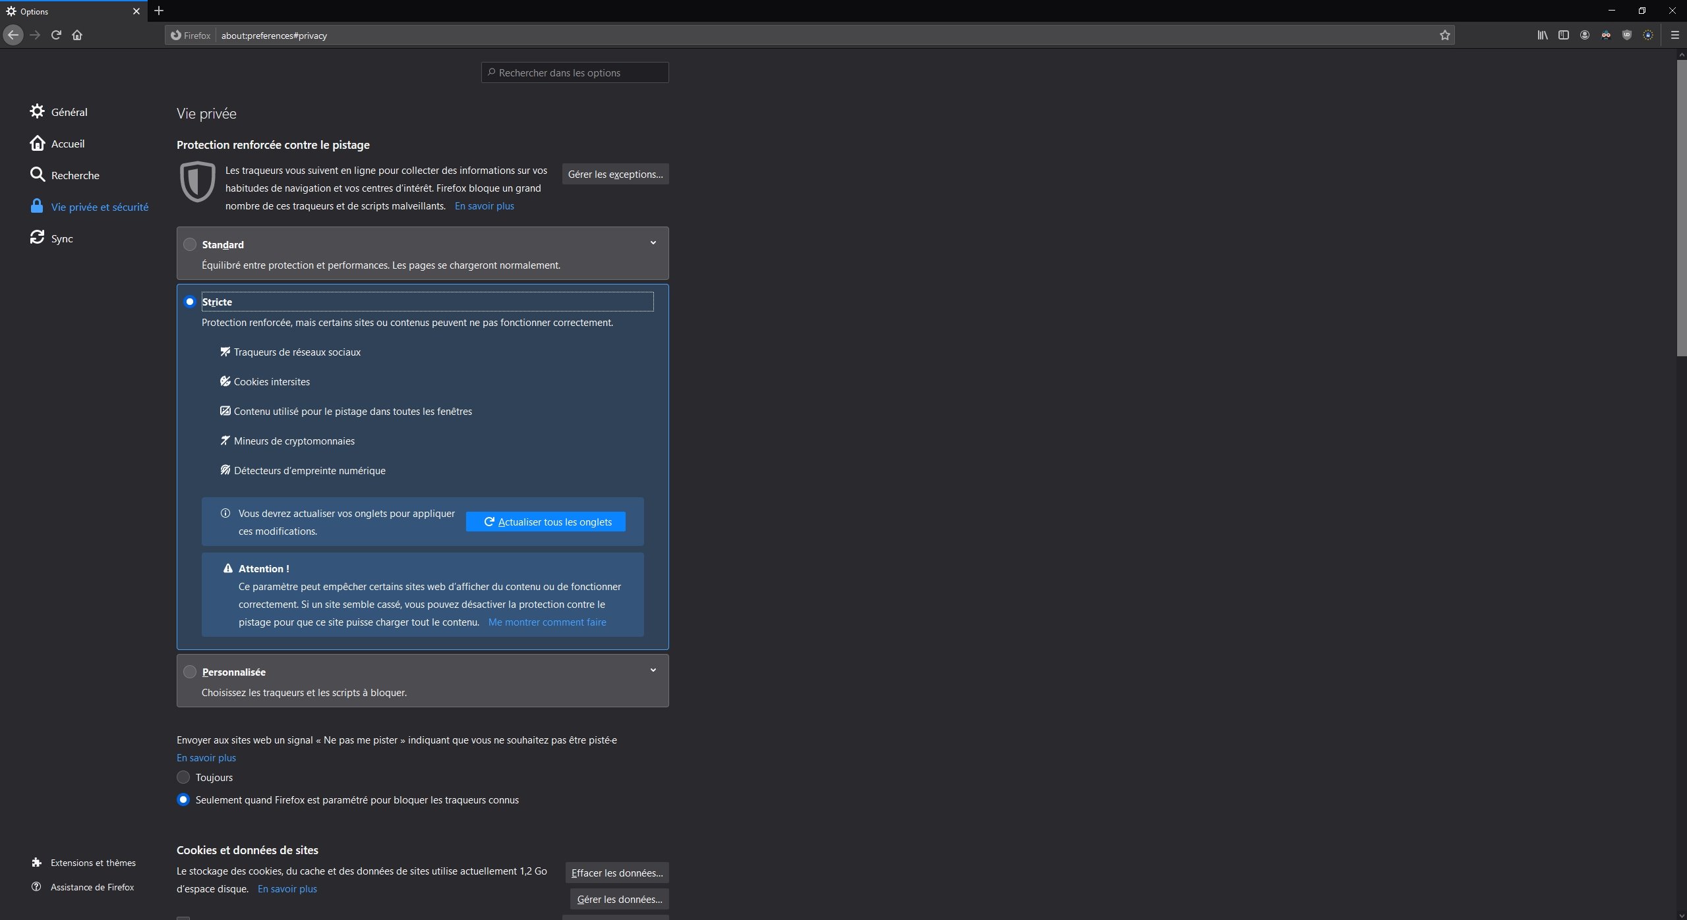The image size is (1687, 920).
Task: Expand the Standard protection details chevron
Action: [652, 242]
